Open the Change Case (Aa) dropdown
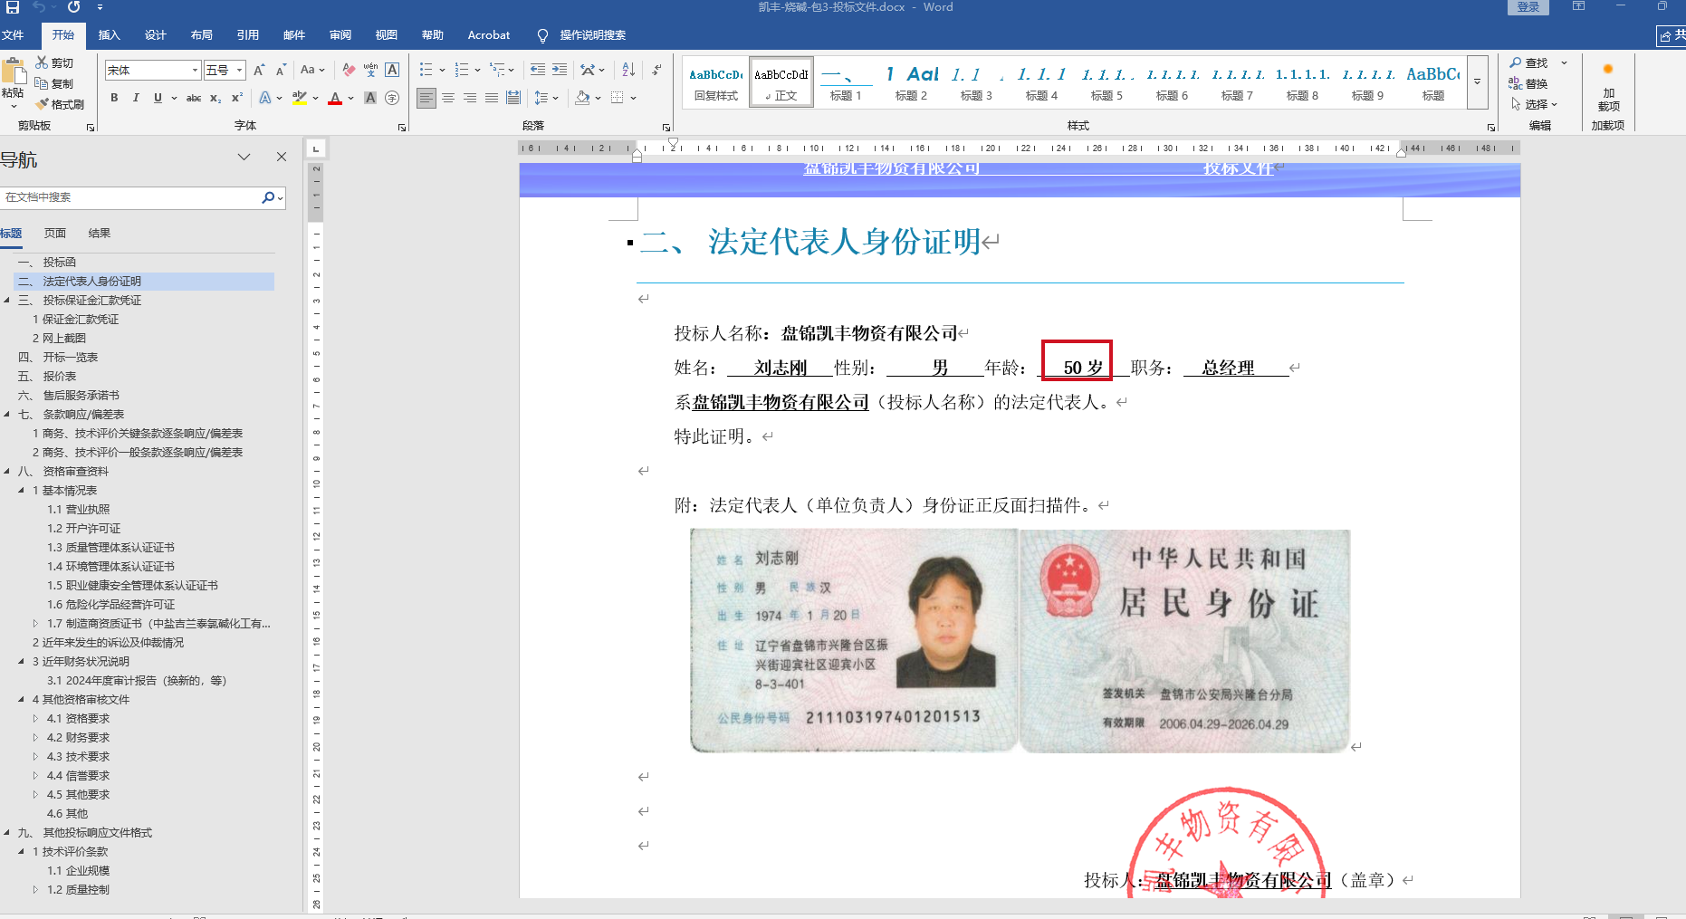1686x919 pixels. click(312, 70)
